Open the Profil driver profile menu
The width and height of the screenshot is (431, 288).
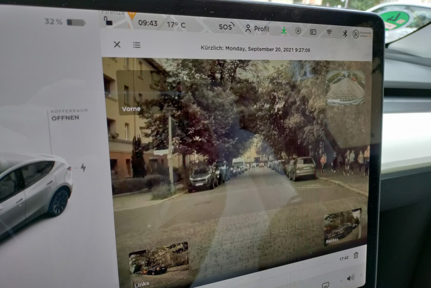(x=257, y=28)
